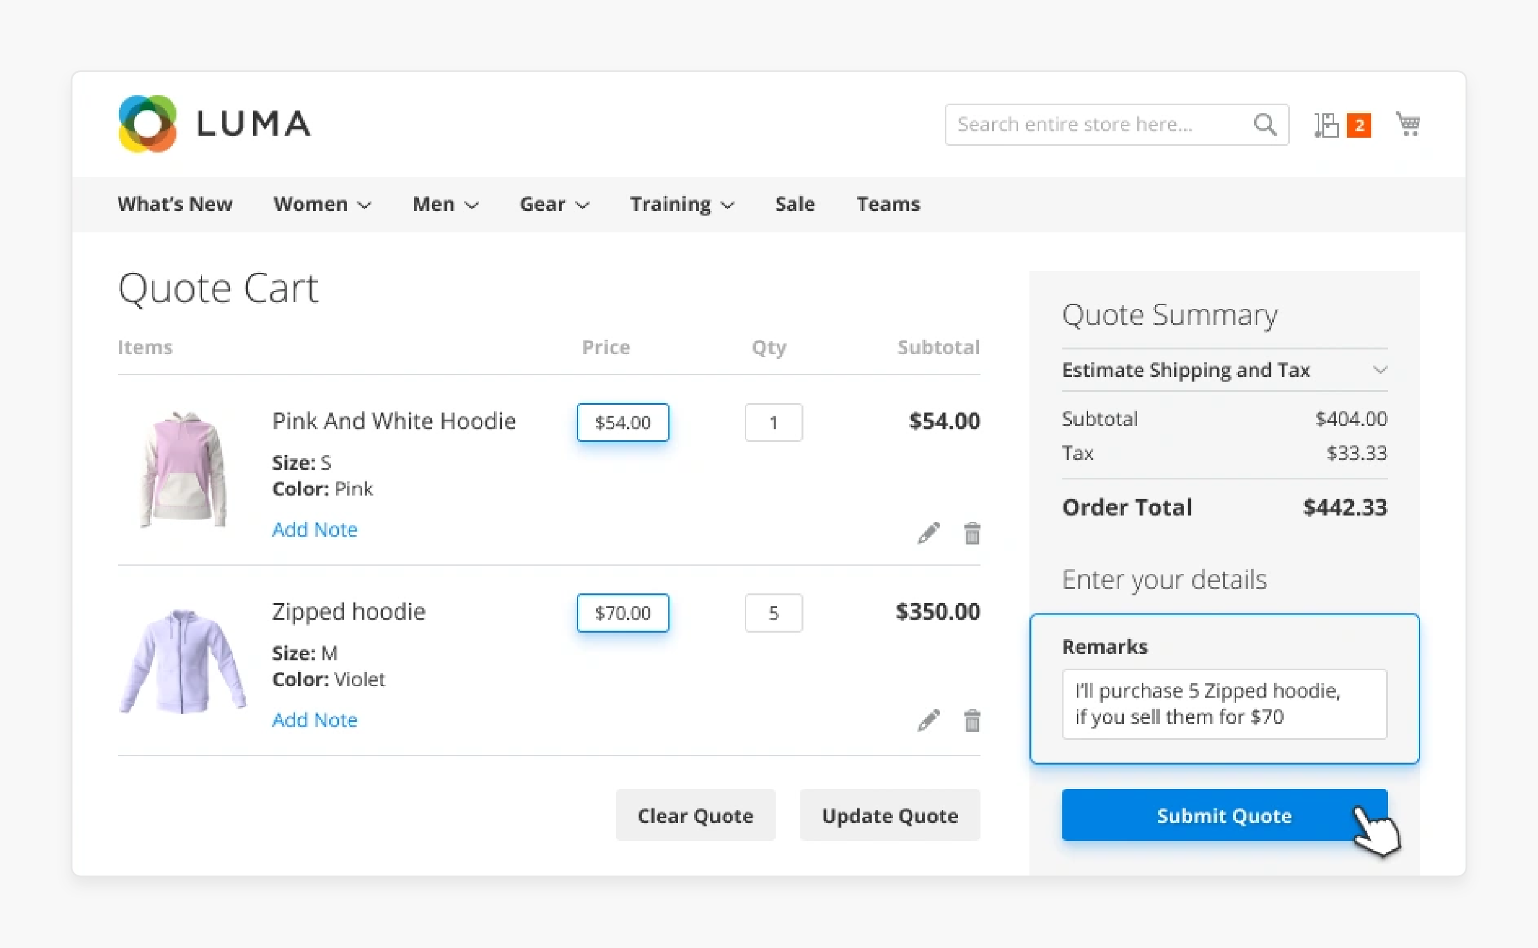Open the Training menu item
The height and width of the screenshot is (948, 1538).
tap(670, 204)
